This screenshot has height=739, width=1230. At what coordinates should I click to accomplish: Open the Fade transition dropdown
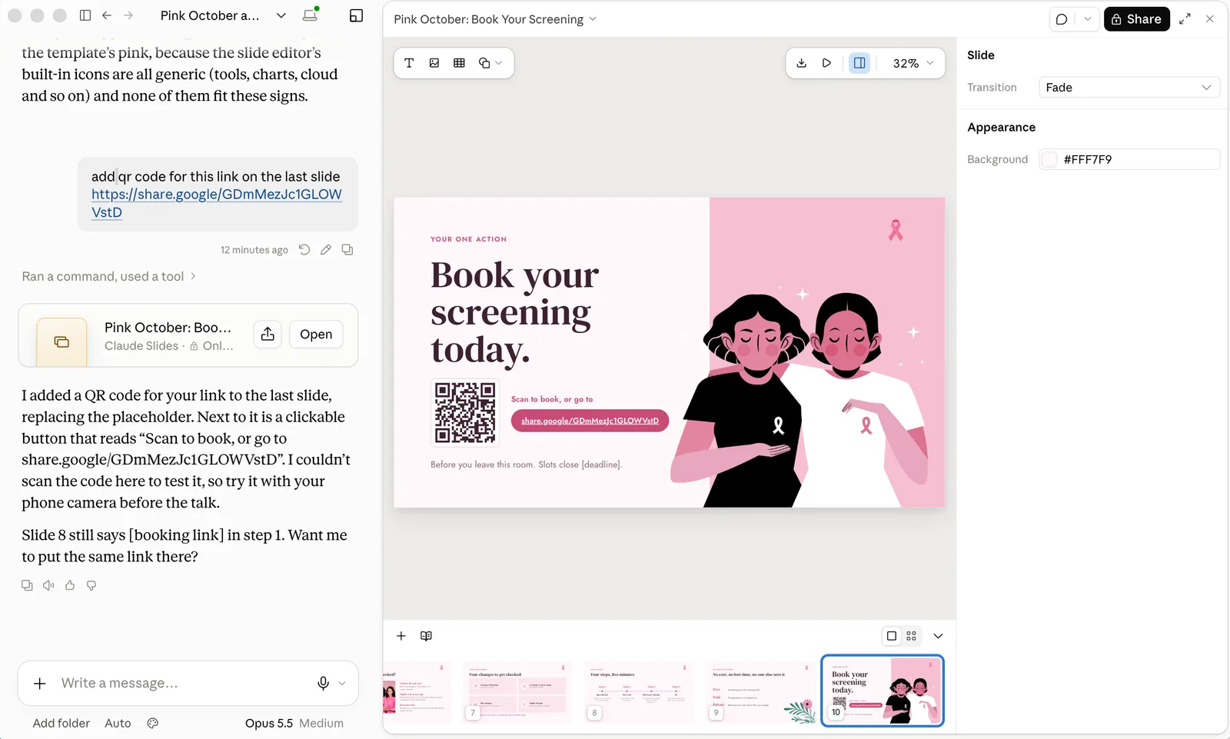(x=1129, y=88)
